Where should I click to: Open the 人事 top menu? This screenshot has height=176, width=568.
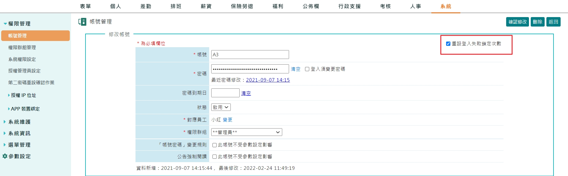coord(416,6)
